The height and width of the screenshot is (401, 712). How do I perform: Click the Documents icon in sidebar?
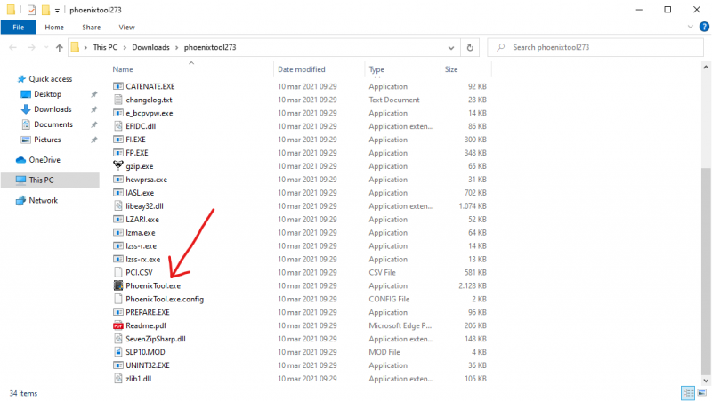coord(26,124)
